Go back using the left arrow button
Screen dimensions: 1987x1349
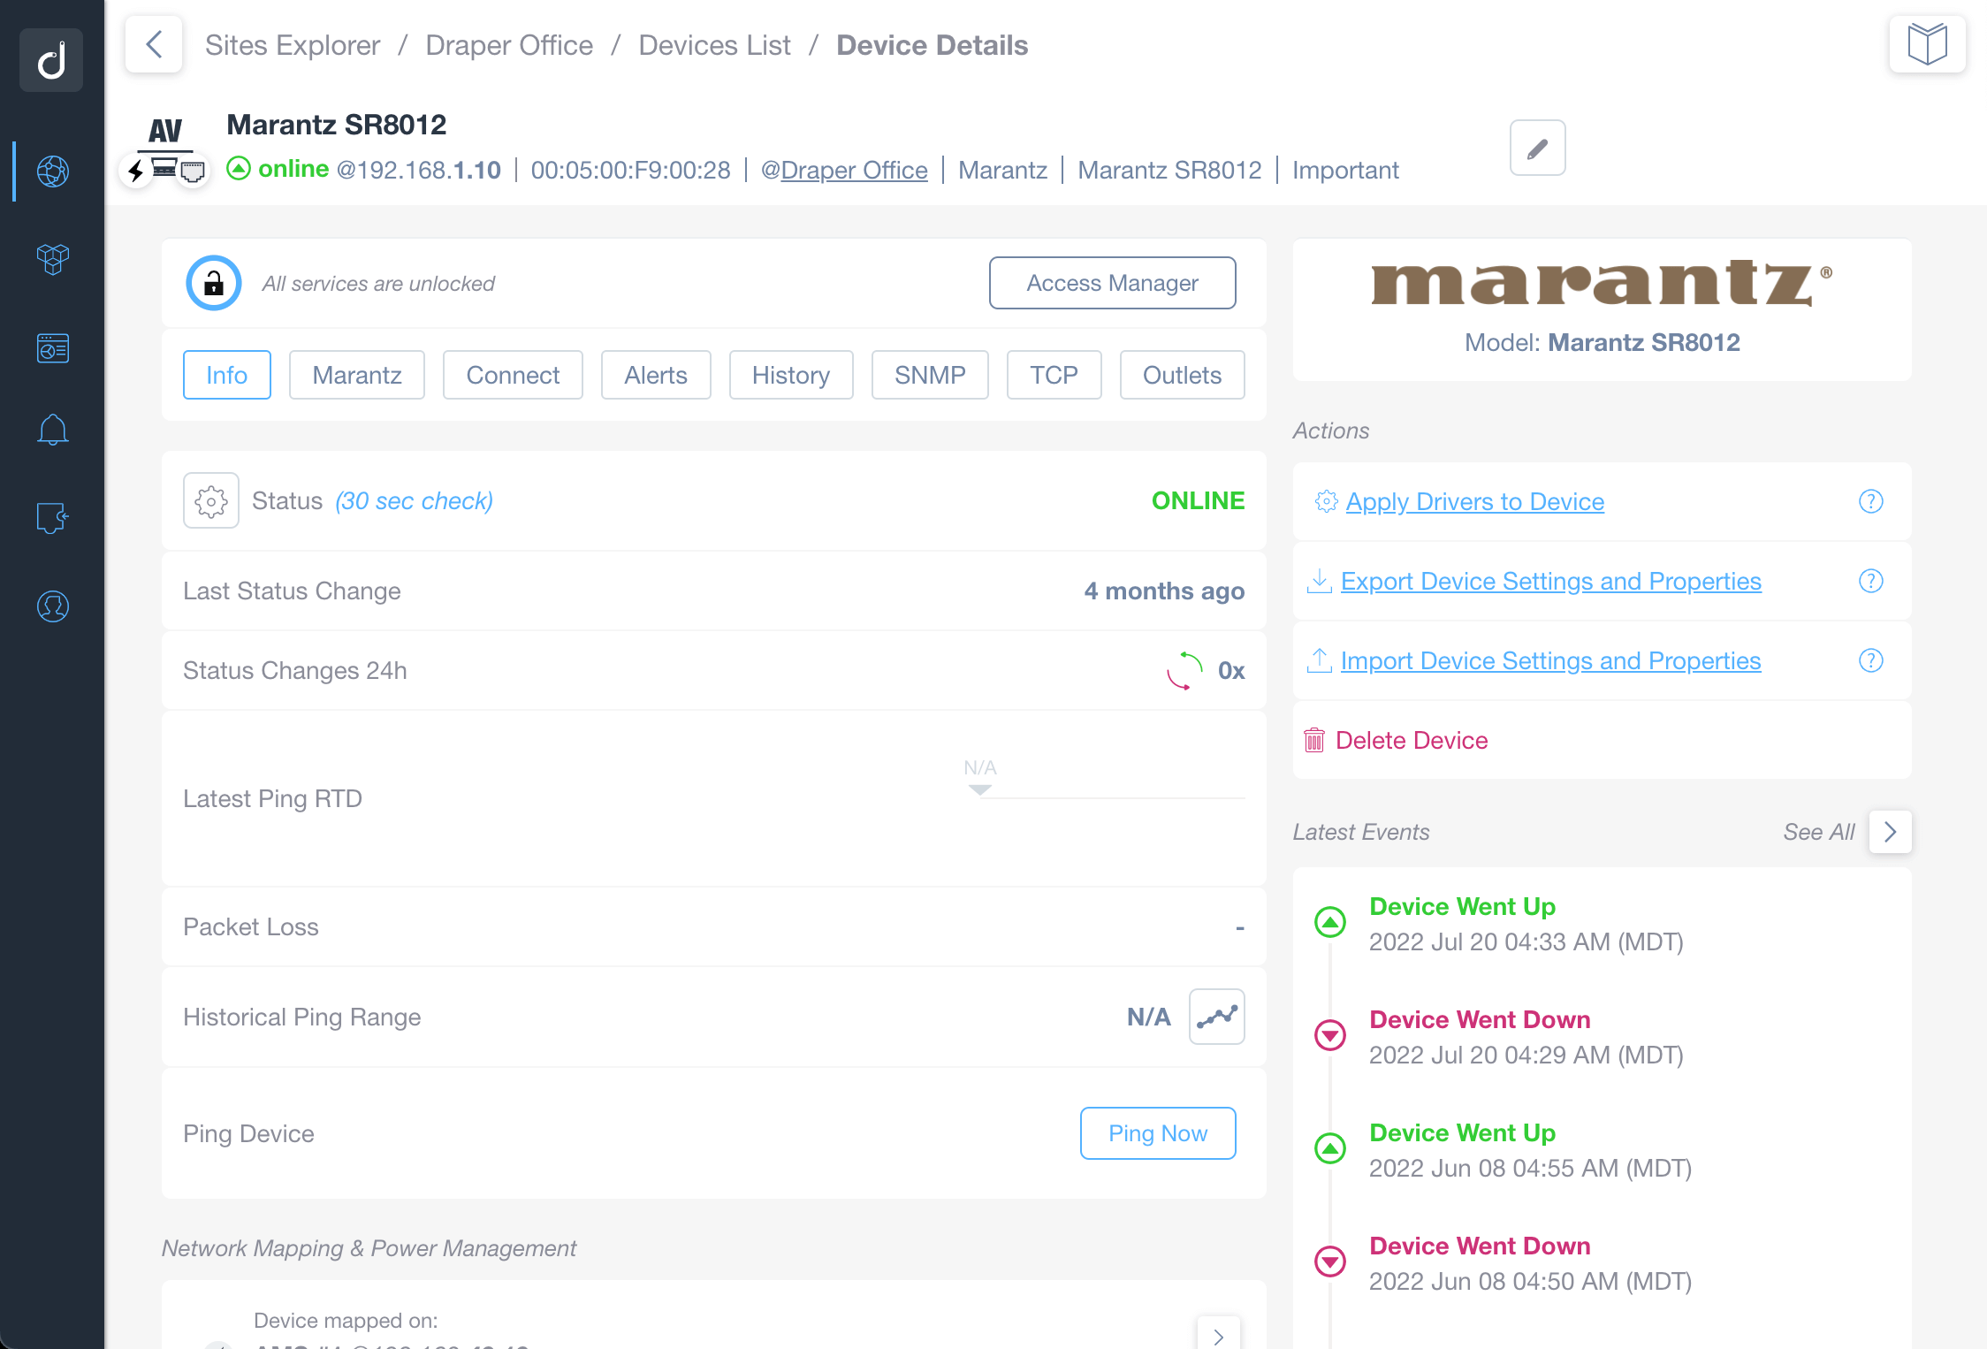(x=154, y=44)
